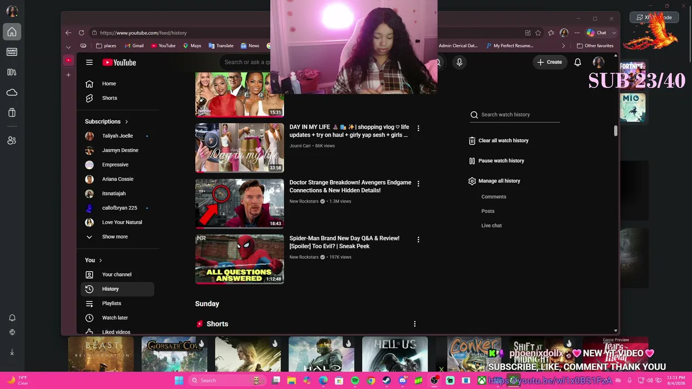Click the browser address bar URL
The height and width of the screenshot is (389, 692).
(143, 33)
